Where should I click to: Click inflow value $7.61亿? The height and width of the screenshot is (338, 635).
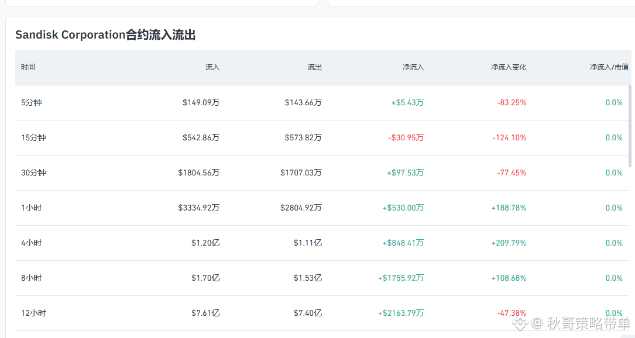click(x=205, y=313)
